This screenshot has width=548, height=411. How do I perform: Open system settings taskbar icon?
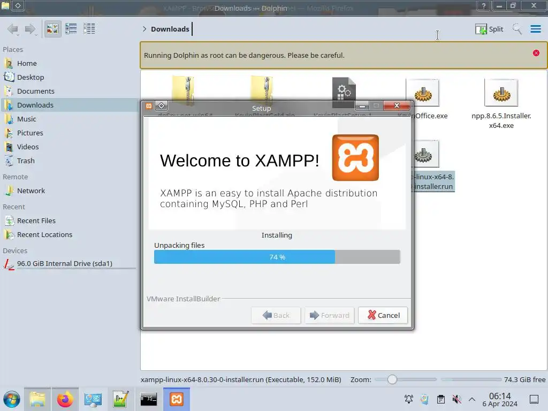click(93, 399)
